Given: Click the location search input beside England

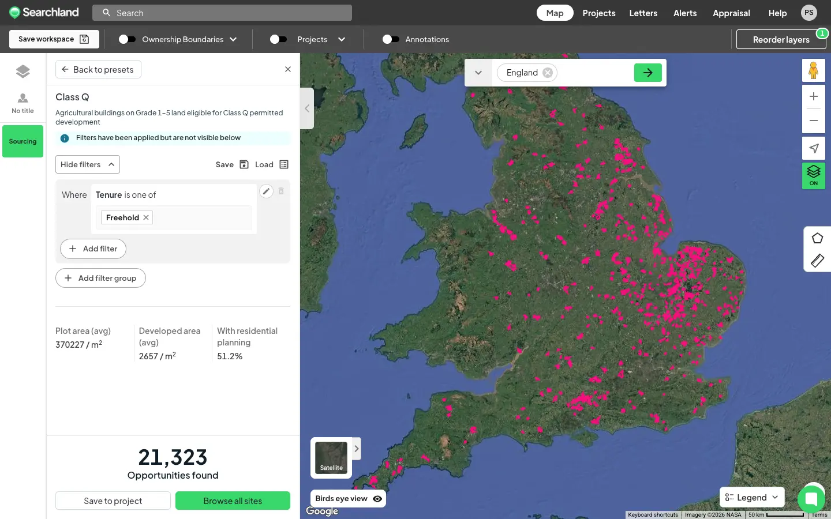Looking at the screenshot, I should pos(594,73).
